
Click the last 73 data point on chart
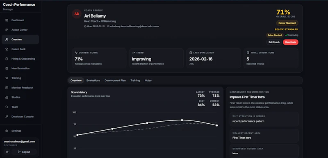tap(217, 125)
